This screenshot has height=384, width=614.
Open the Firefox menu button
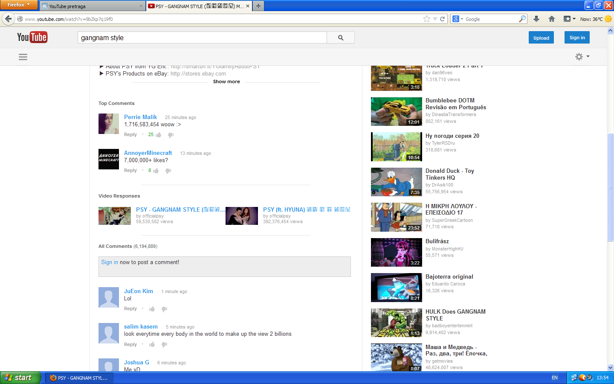[19, 5]
